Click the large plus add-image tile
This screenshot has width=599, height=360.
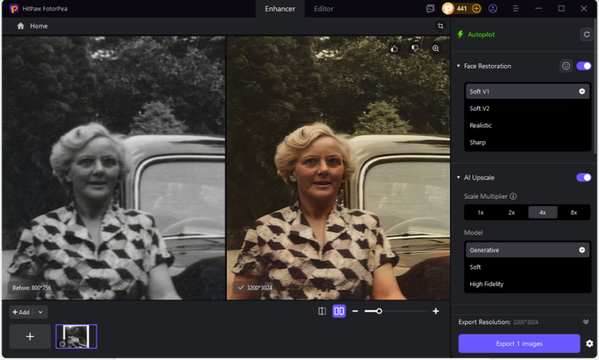[31, 337]
